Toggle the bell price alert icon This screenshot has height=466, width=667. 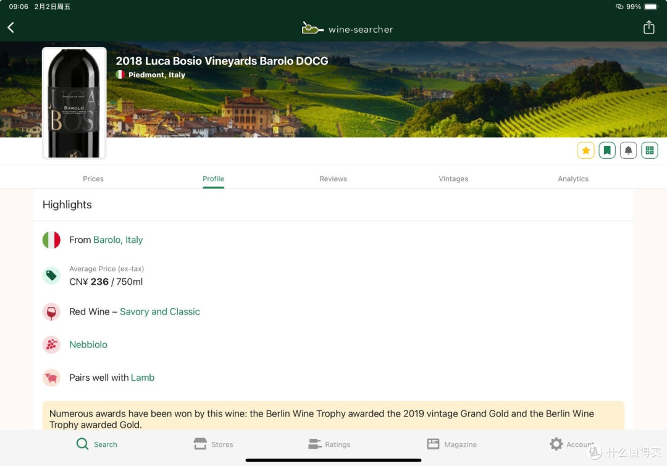click(x=628, y=150)
